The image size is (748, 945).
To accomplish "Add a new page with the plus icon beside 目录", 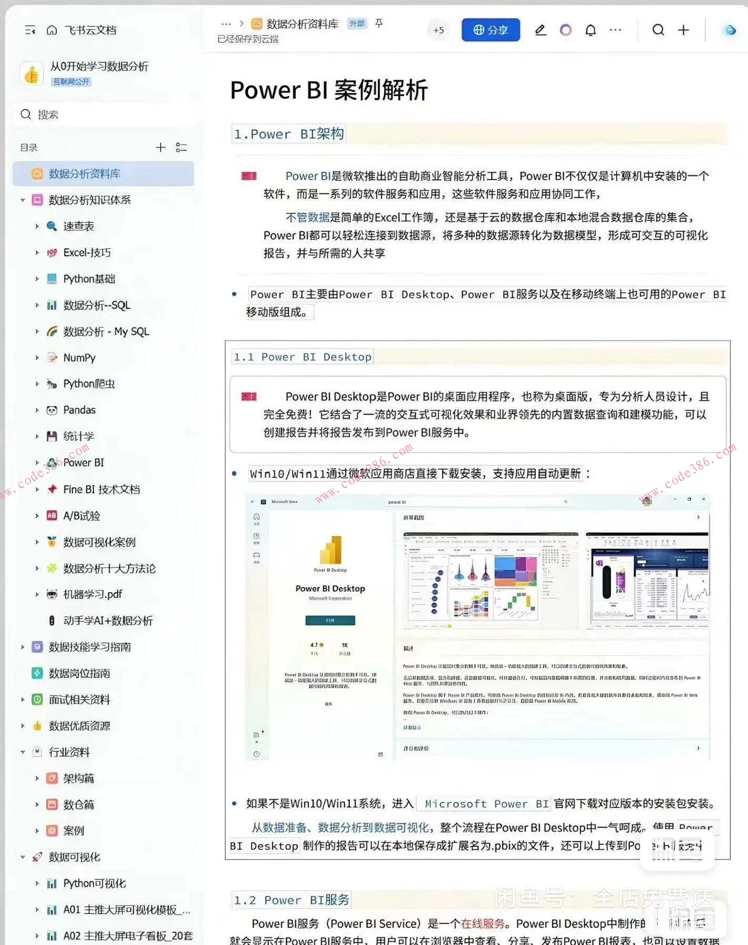I will point(161,148).
